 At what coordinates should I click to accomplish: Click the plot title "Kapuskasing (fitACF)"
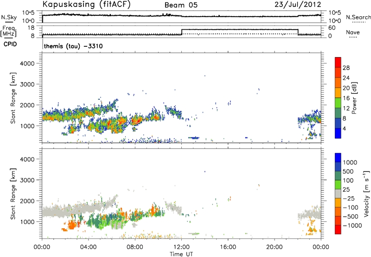tap(86, 5)
